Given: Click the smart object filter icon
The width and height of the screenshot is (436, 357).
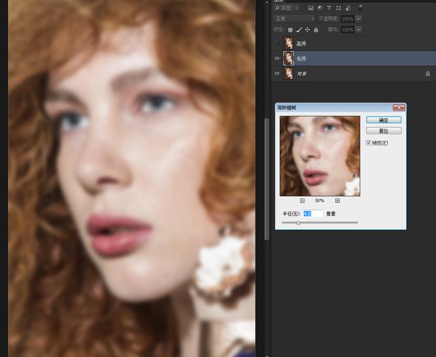Looking at the screenshot, I should pos(348,8).
